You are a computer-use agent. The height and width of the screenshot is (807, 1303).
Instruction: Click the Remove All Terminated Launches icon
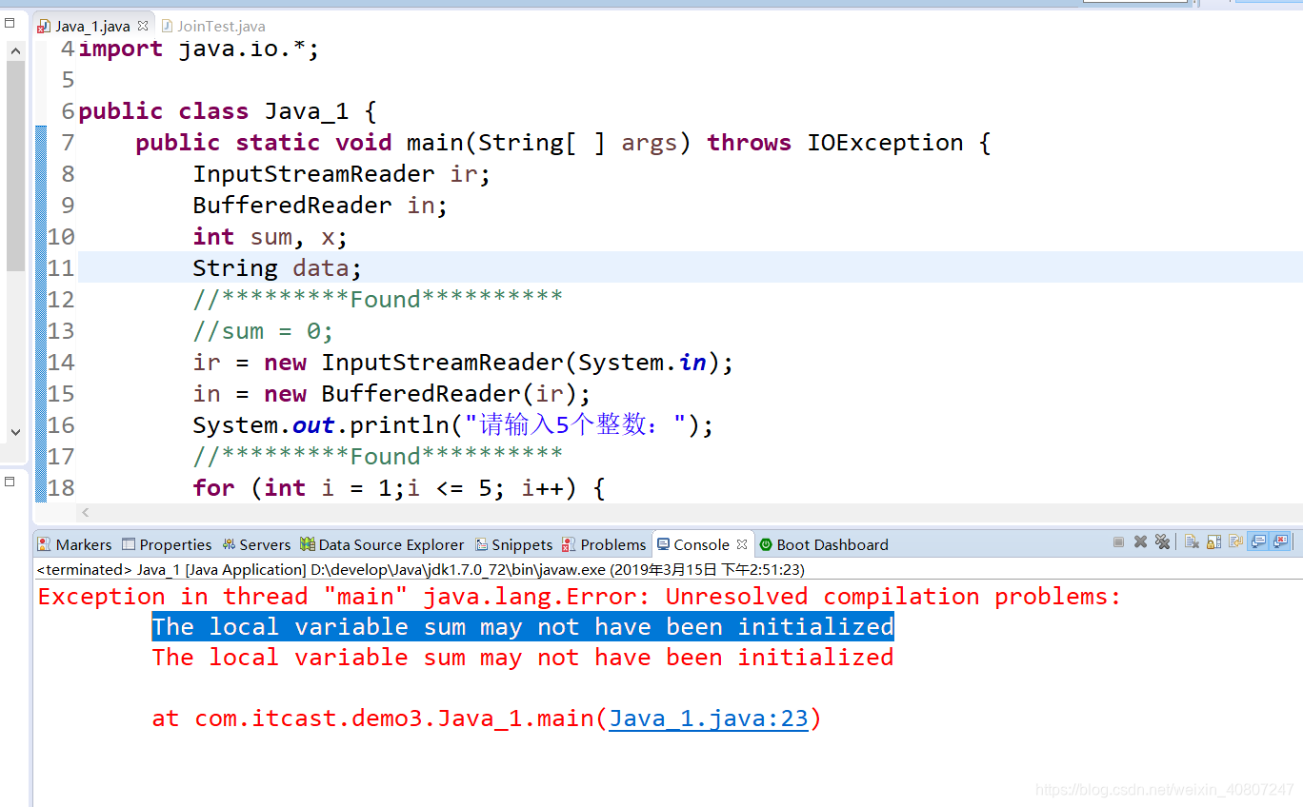click(x=1162, y=541)
